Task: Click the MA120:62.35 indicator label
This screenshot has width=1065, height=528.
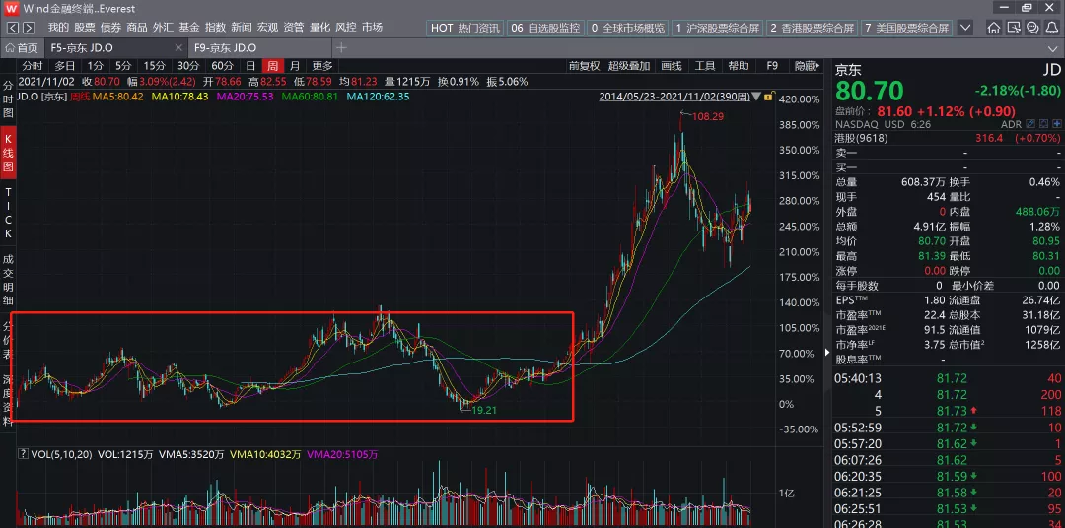Action: coord(379,97)
